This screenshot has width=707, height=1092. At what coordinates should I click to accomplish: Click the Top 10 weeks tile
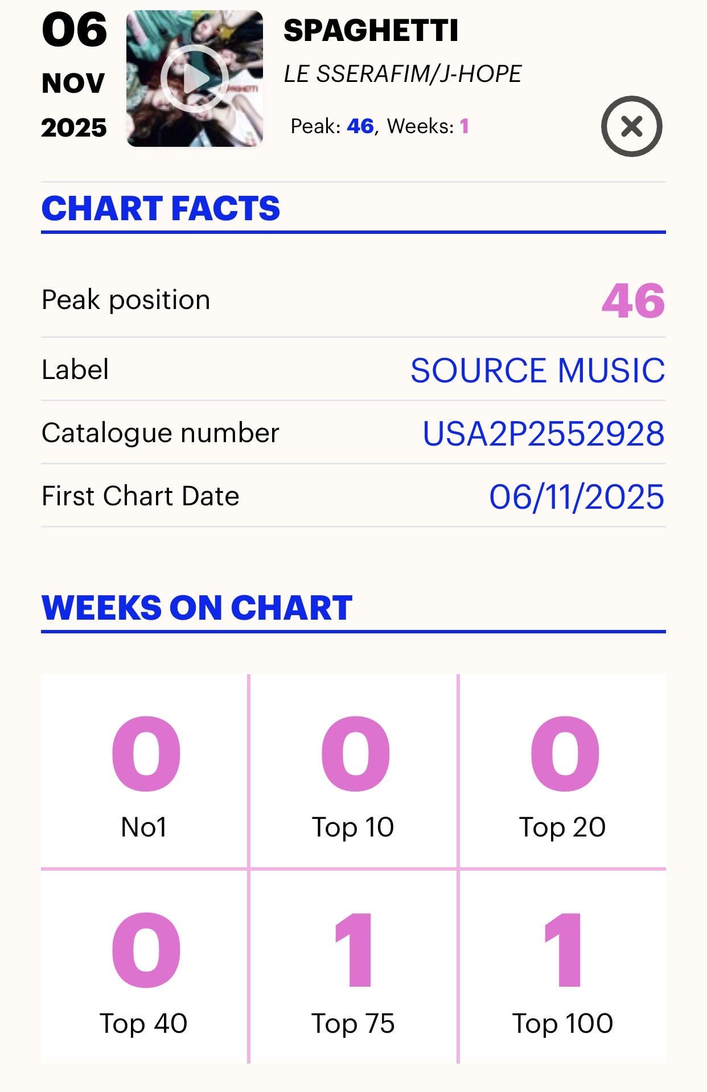tap(353, 772)
